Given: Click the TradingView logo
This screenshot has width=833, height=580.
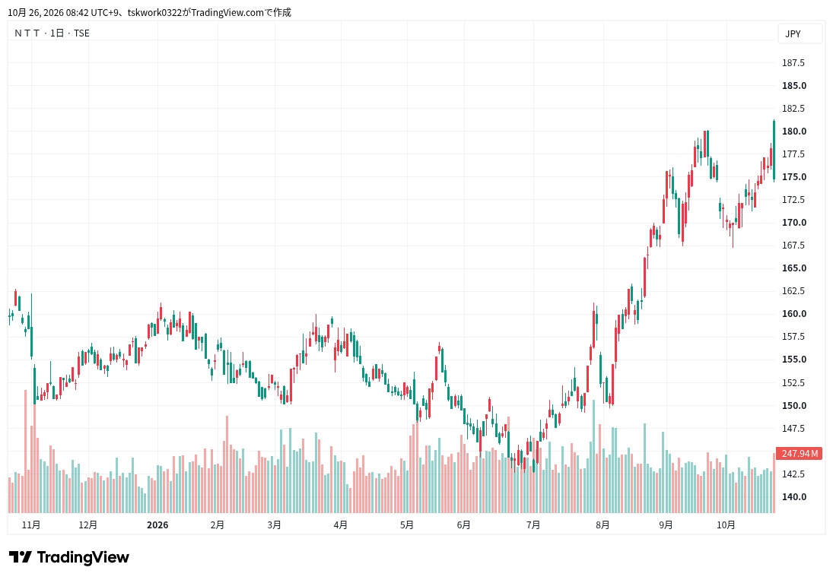Looking at the screenshot, I should point(69,557).
